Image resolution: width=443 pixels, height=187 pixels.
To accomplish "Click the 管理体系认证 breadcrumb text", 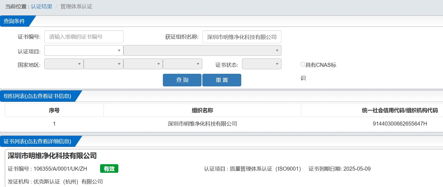I will click(76, 6).
